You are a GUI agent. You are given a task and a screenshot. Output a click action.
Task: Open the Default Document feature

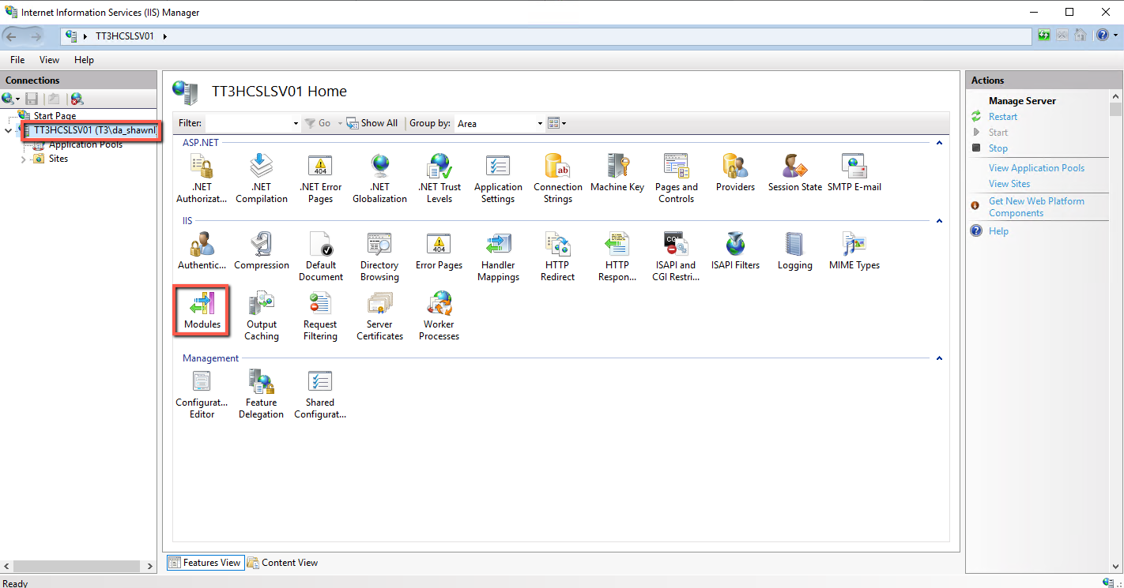[x=321, y=256]
